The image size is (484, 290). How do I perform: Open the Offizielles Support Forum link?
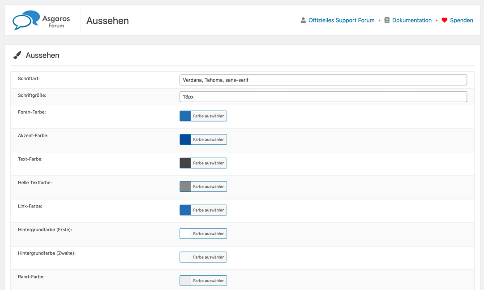point(341,20)
